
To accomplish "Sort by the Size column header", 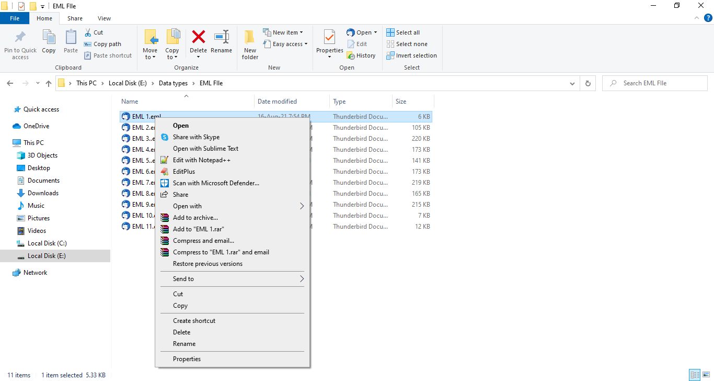I will [413, 102].
